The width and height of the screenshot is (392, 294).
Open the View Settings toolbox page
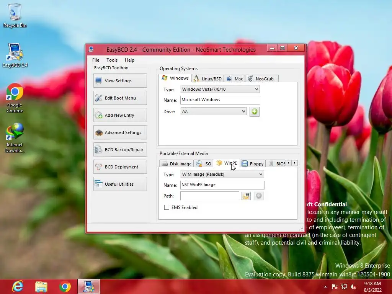120,80
